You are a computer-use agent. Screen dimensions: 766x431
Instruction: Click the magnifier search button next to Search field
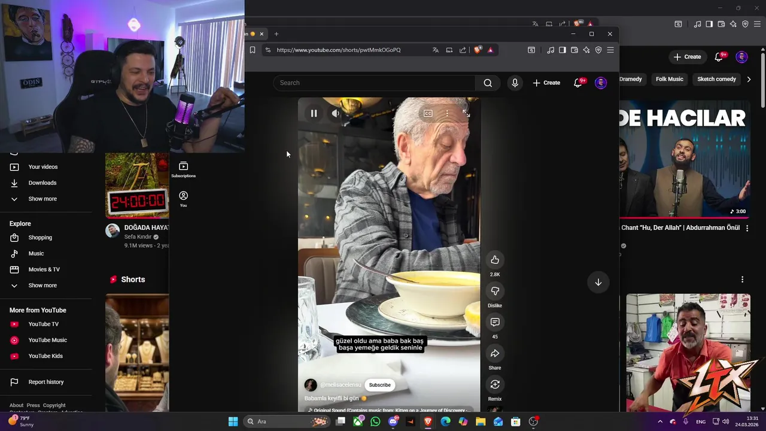tap(488, 83)
